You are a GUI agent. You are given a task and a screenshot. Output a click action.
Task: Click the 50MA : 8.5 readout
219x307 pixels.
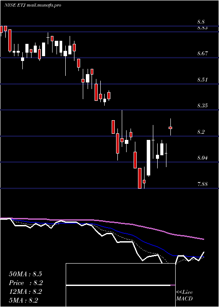(x=25, y=274)
